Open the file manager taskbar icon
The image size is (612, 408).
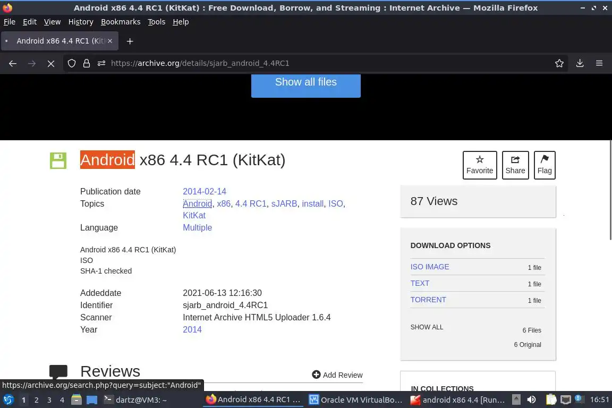76,399
